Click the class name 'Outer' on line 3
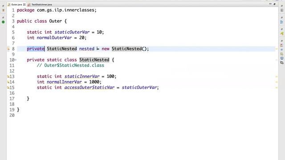 (x=55, y=21)
